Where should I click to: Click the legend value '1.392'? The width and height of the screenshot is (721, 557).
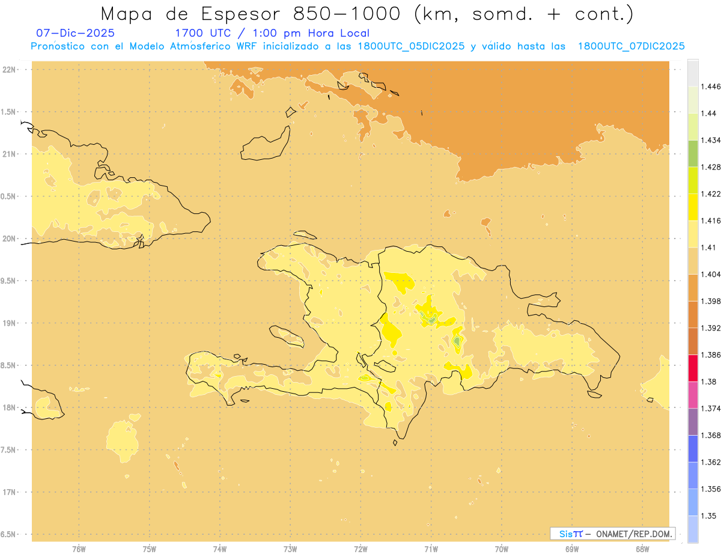pos(711,328)
